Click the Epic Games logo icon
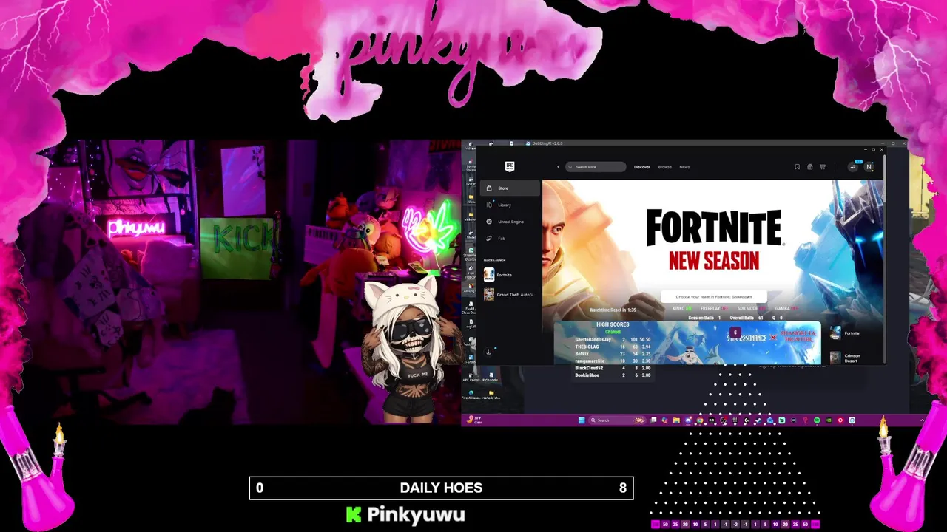 click(510, 166)
